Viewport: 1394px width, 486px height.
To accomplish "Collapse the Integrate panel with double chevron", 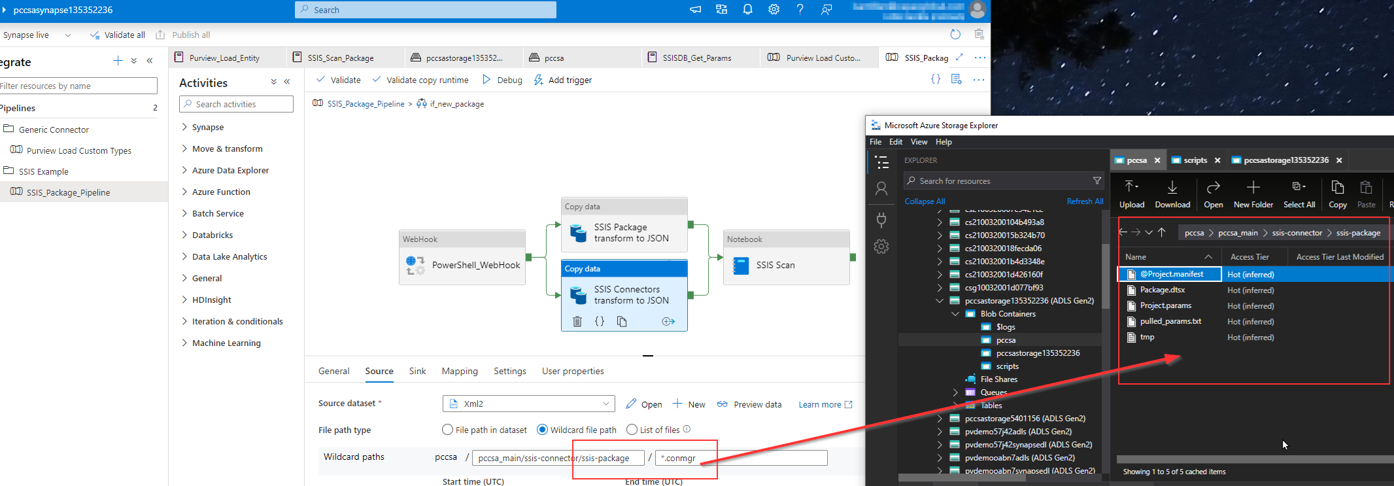I will [x=150, y=61].
